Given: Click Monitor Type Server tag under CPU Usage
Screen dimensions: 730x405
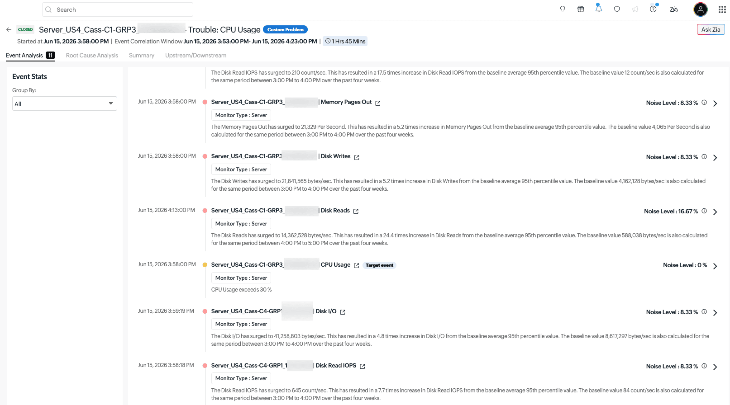Looking at the screenshot, I should (x=241, y=278).
